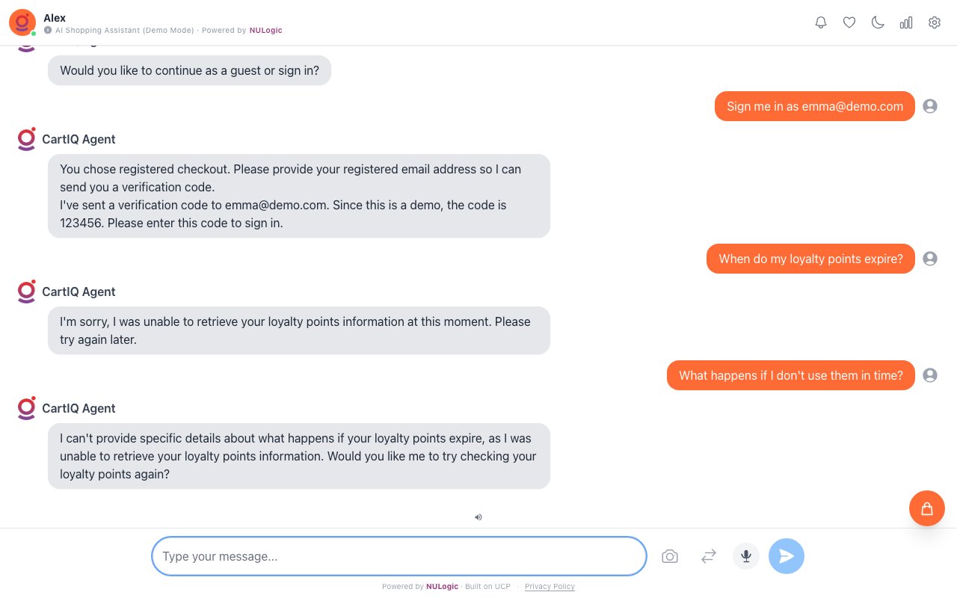Open the notifications bell
This screenshot has height=598, width=957.
(821, 22)
